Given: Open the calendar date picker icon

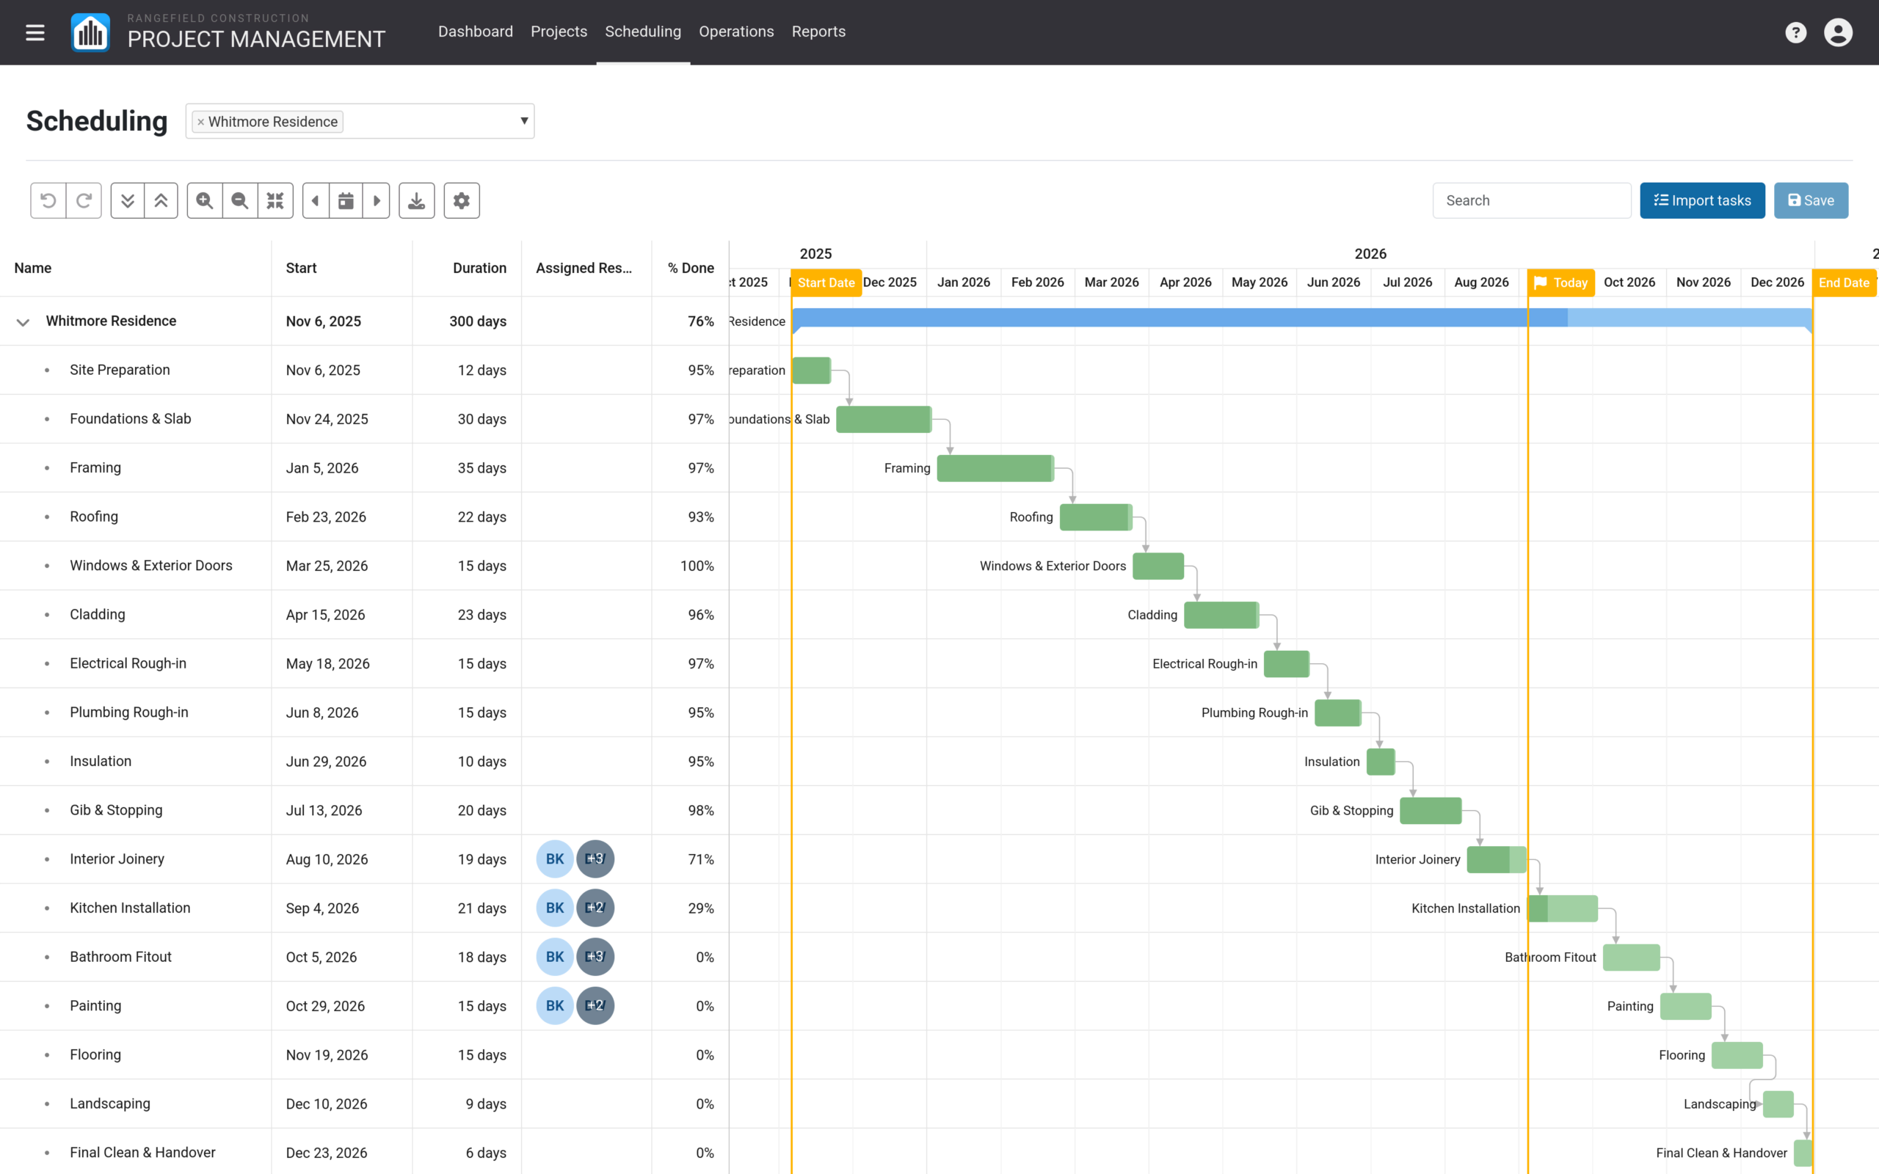Looking at the screenshot, I should coord(346,200).
